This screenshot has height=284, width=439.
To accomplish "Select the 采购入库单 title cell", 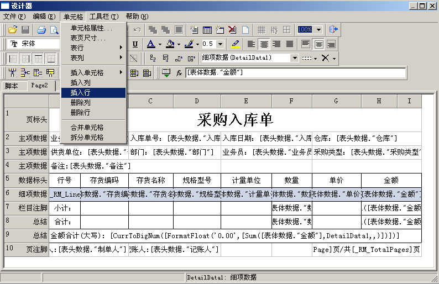I will click(235, 119).
